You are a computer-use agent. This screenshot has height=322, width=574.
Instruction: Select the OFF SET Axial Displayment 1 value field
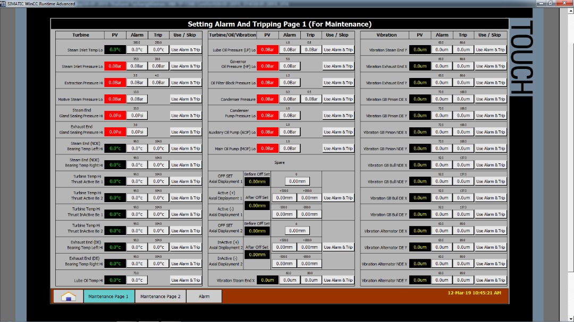point(297,181)
